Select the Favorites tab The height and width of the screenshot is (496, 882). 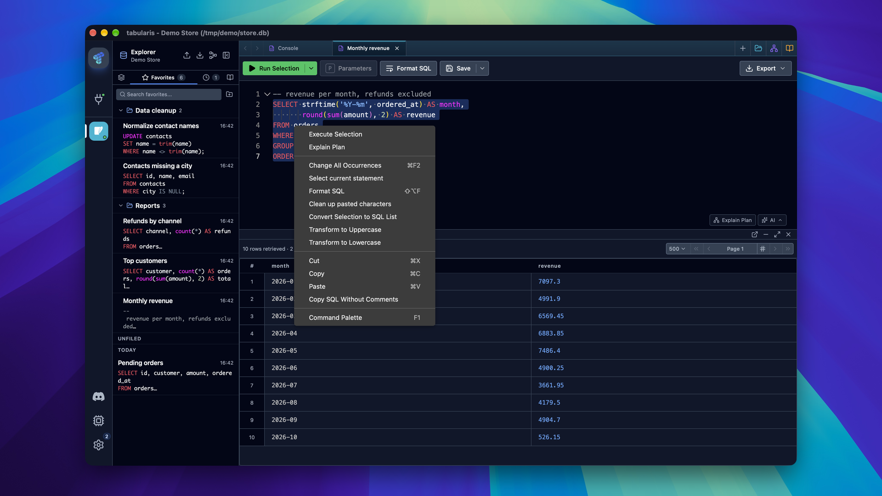164,78
